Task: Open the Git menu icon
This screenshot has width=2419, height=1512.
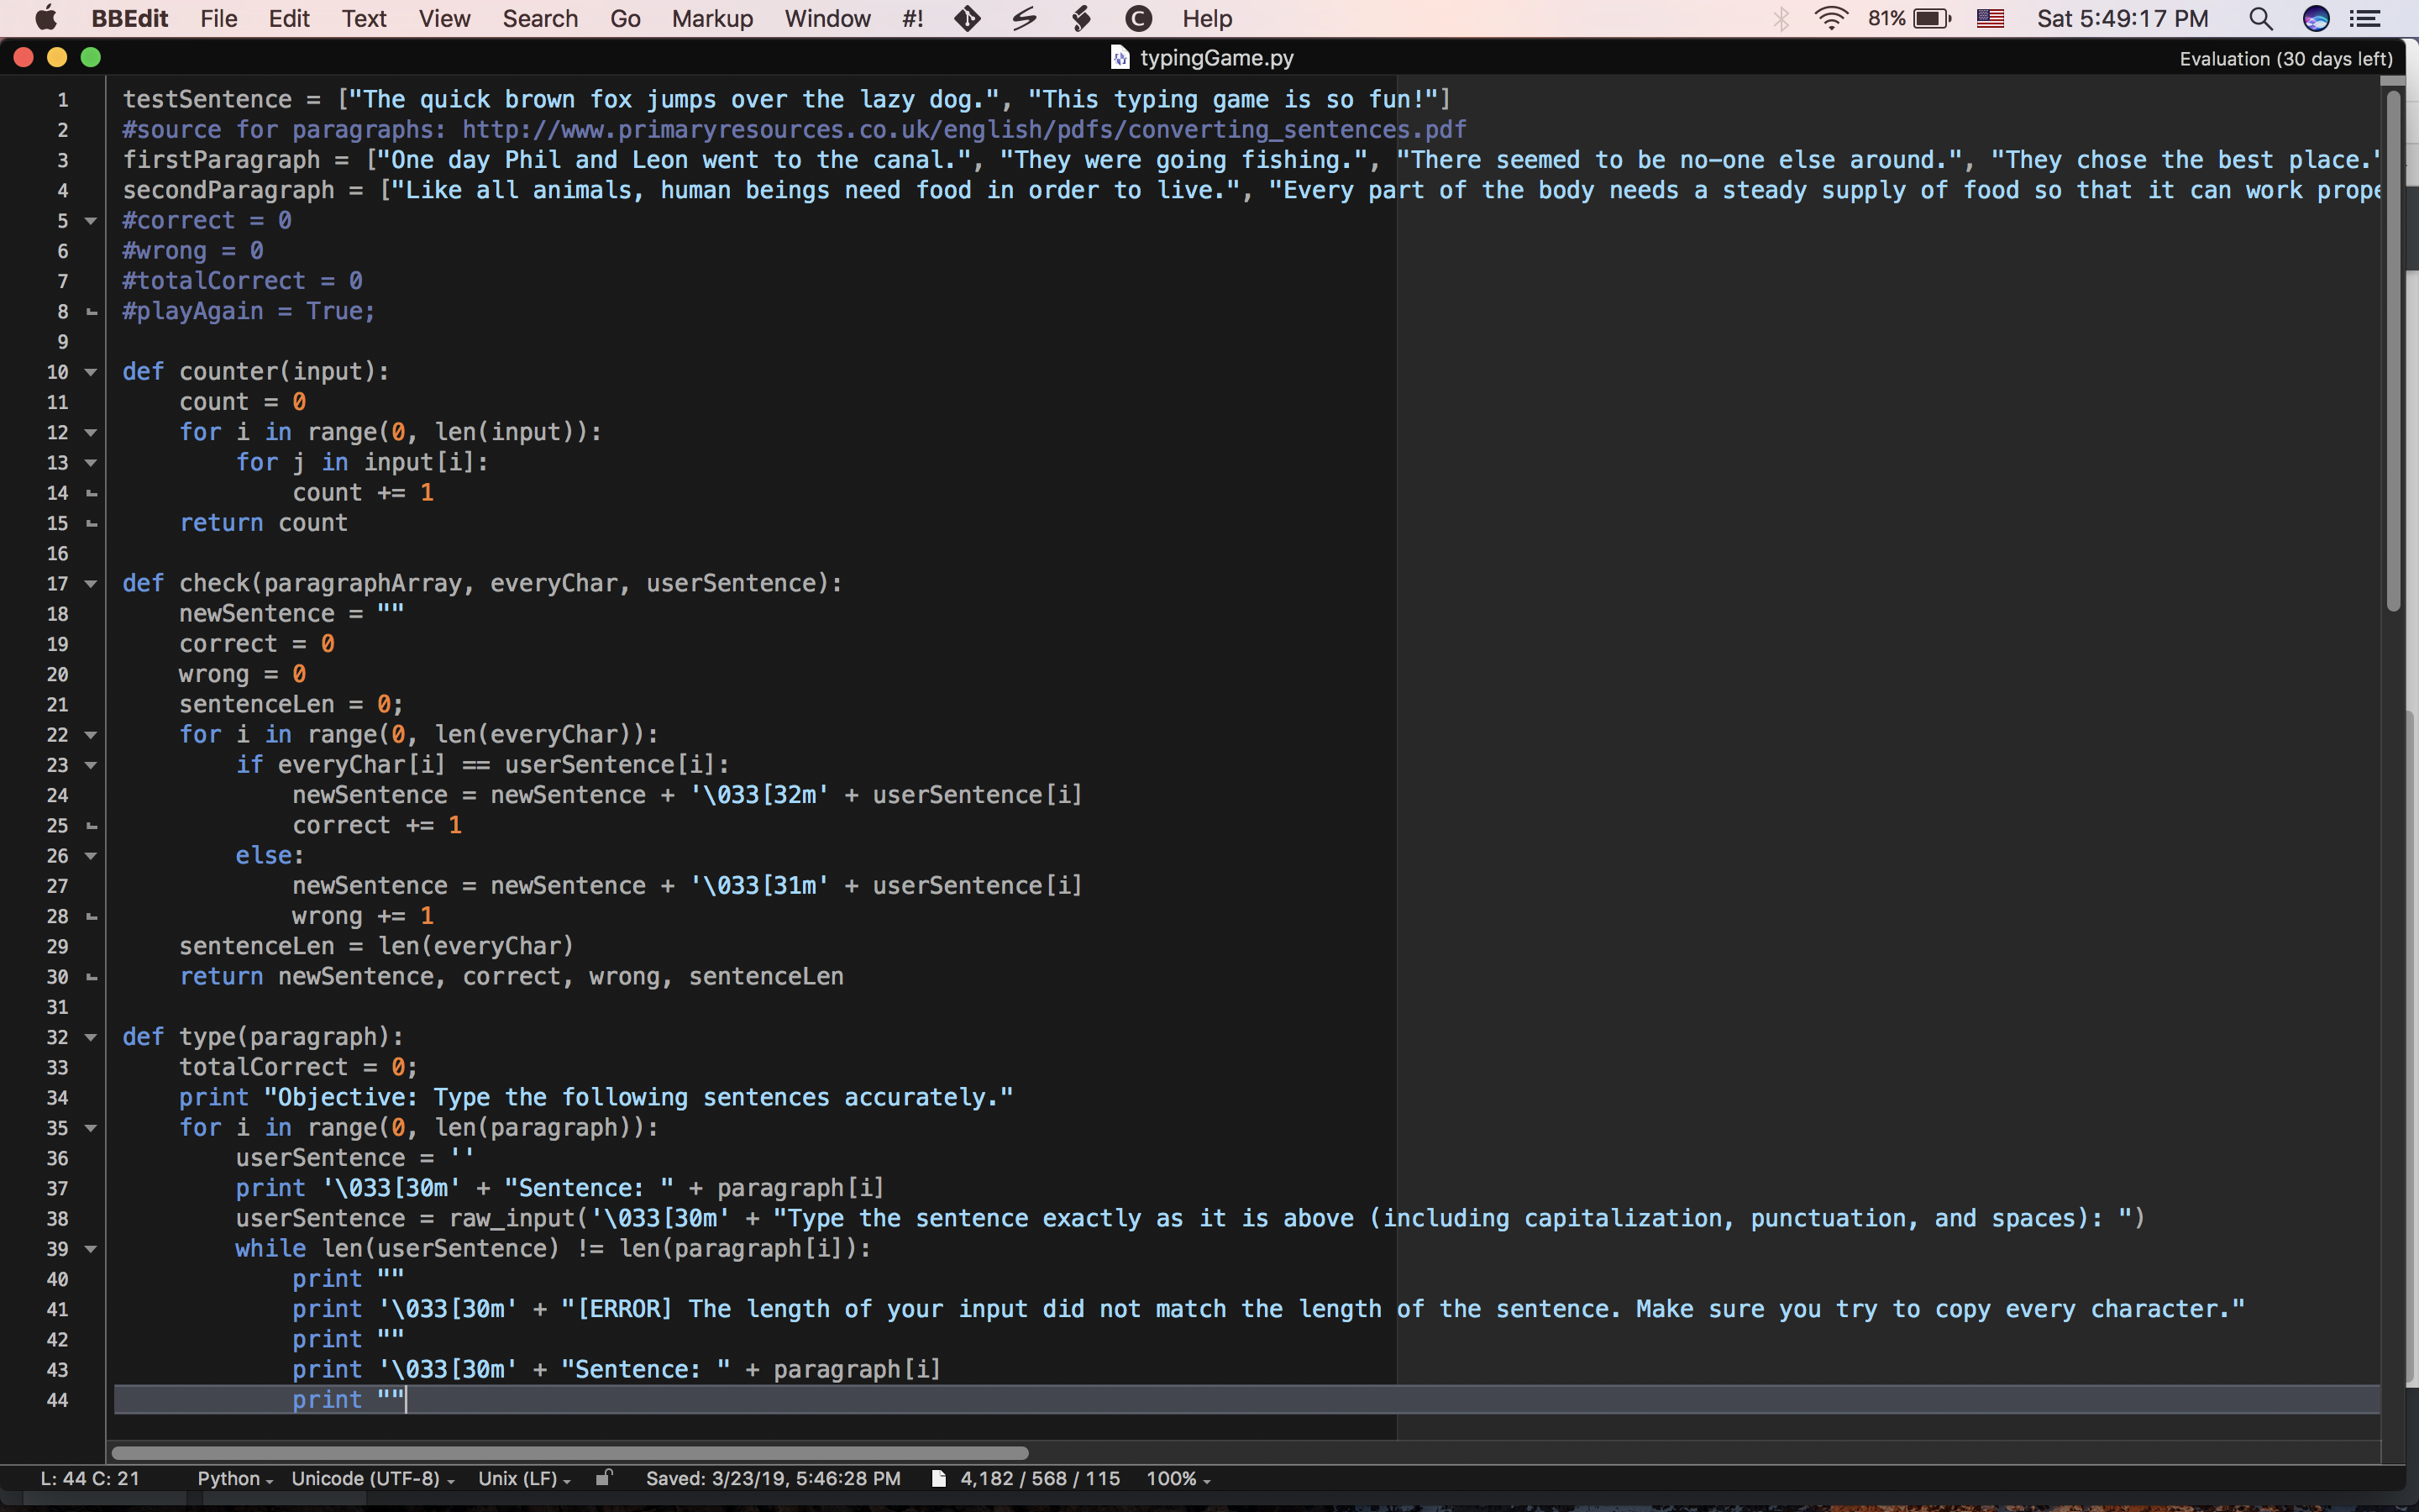Action: pos(967,19)
